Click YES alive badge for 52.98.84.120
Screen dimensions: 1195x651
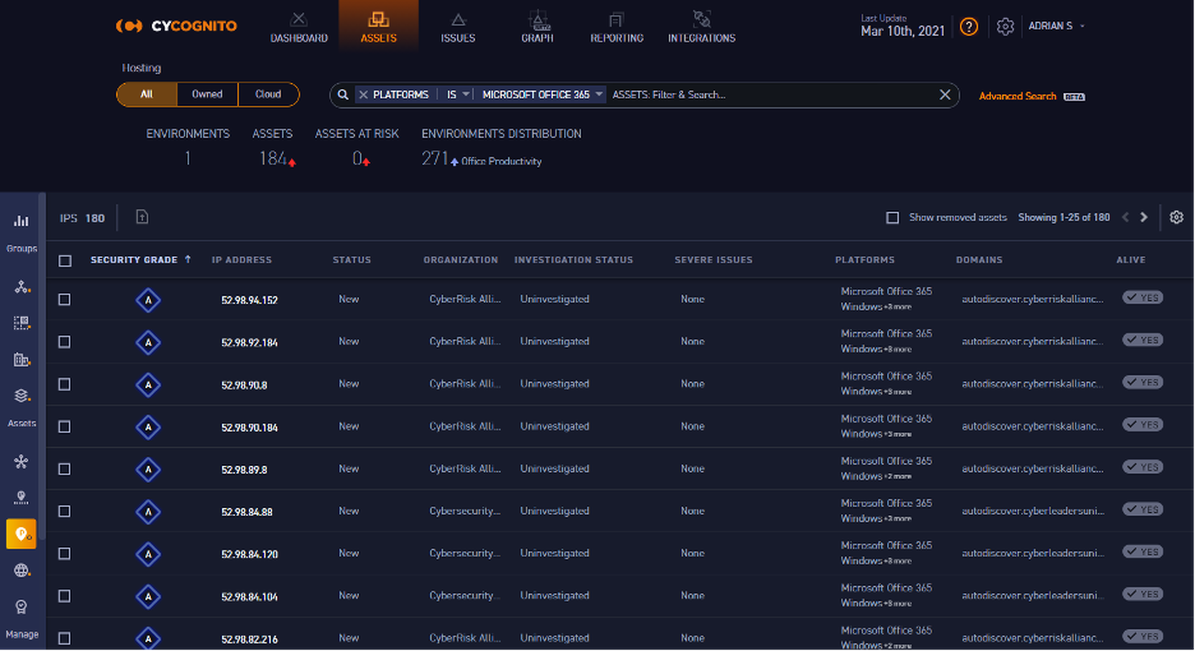coord(1143,551)
